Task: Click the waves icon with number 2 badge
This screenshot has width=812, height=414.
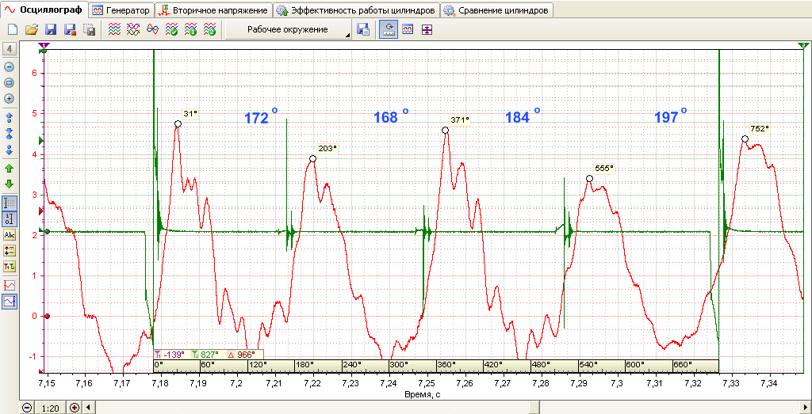Action: [x=209, y=30]
